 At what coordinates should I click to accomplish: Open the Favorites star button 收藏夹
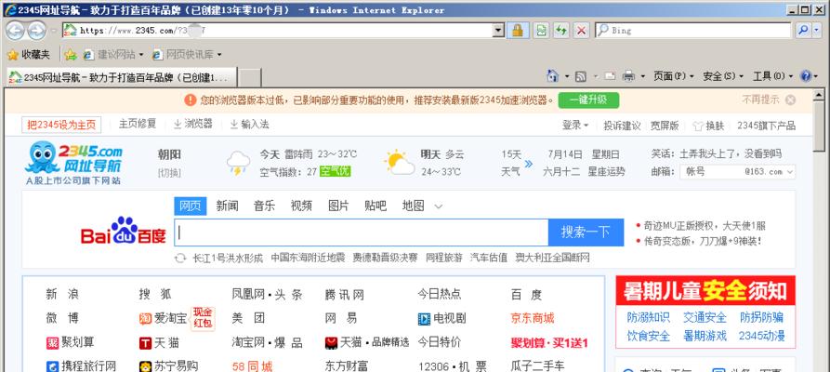point(29,55)
